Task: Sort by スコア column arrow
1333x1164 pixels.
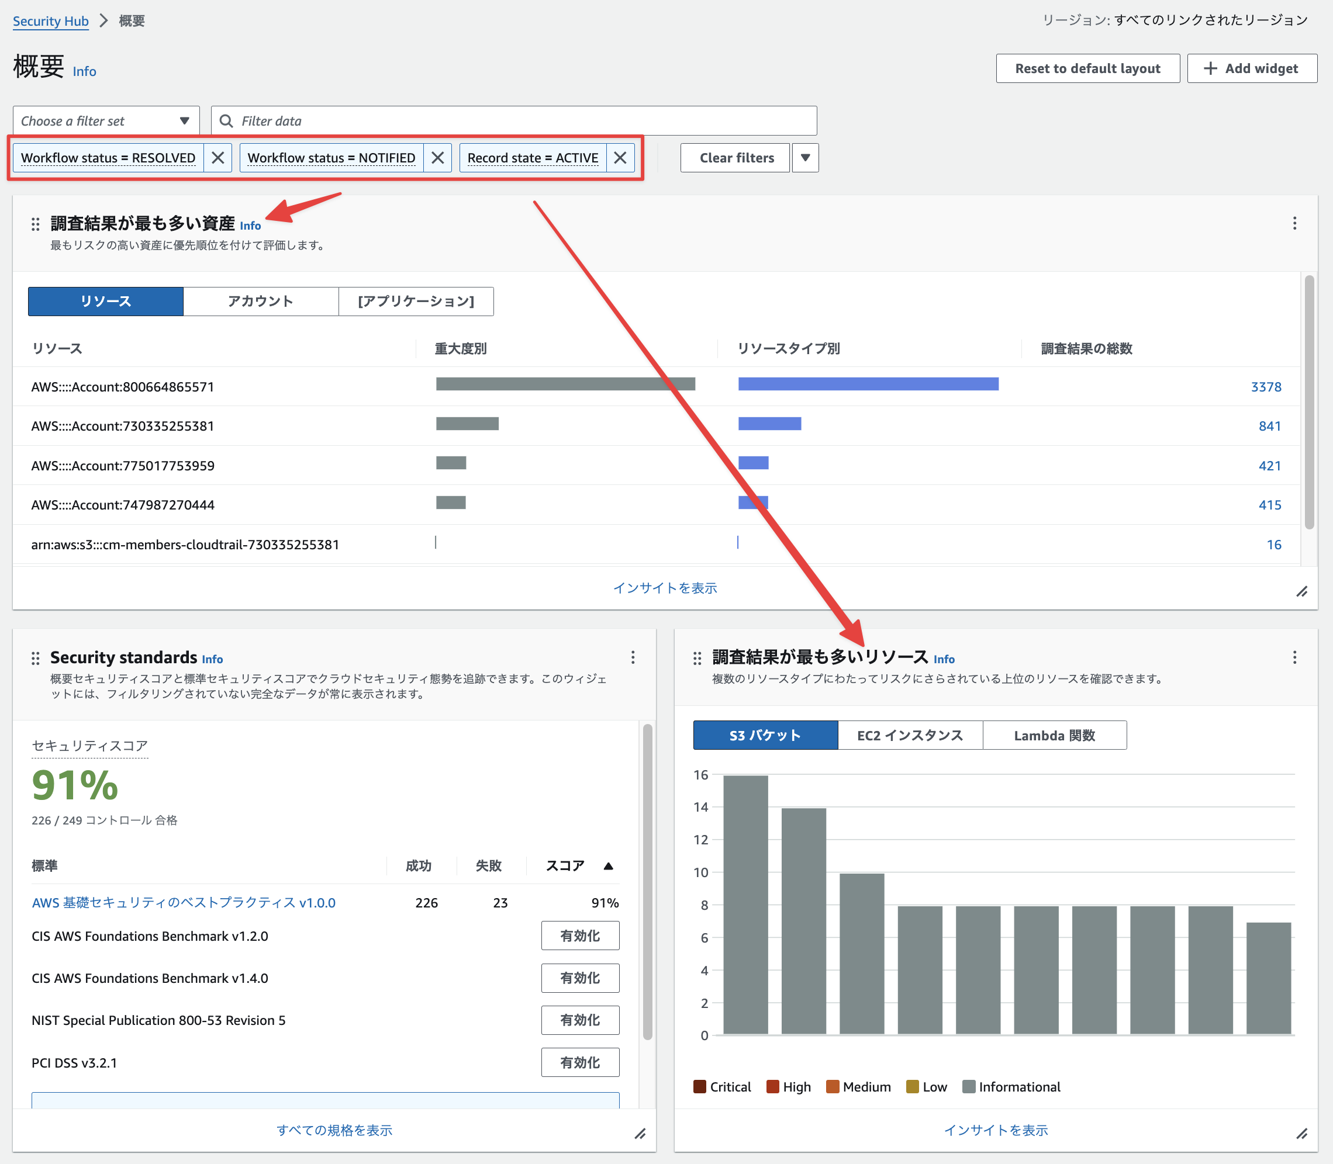Action: click(609, 866)
